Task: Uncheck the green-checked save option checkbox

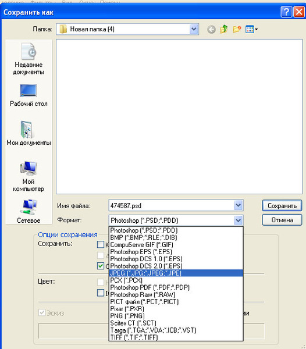Action: [101, 266]
